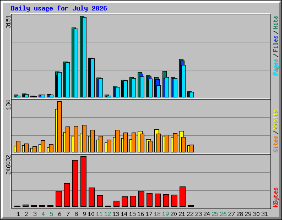The height and width of the screenshot is (220, 282).
Task: Click green weekend day label "11"
Action: [x=99, y=214]
